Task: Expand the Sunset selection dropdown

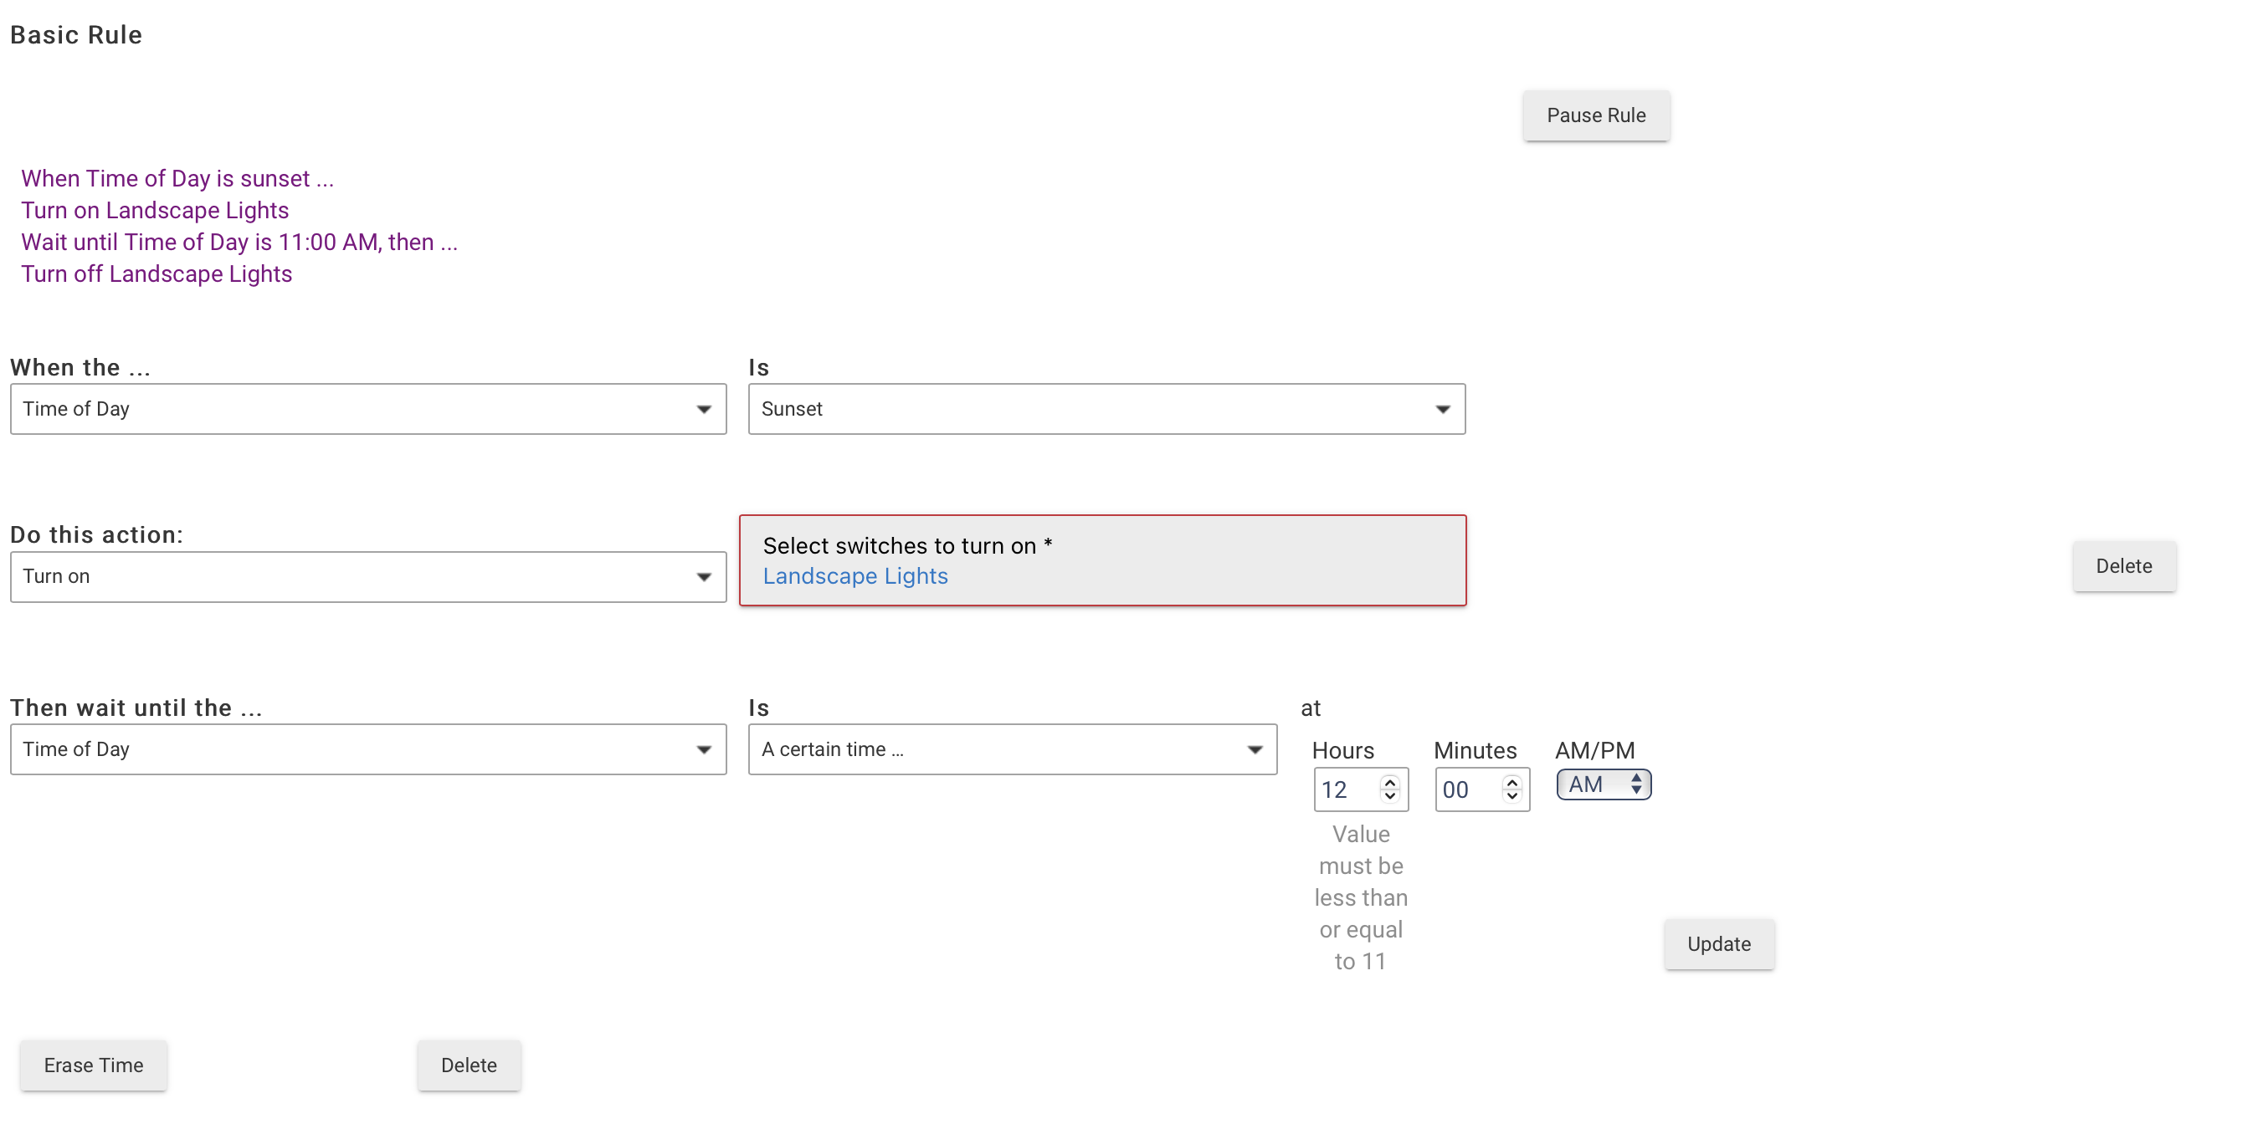Action: [1106, 409]
